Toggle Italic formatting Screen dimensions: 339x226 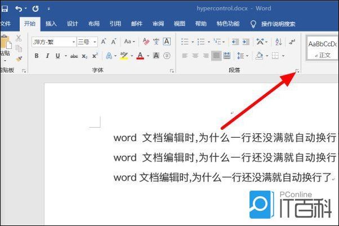(47, 56)
